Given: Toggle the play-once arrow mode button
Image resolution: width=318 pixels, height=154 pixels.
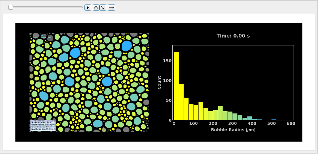Looking at the screenshot, I should coord(112,8).
